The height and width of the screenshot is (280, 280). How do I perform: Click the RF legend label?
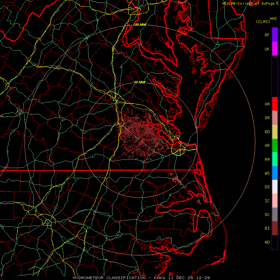[267, 35]
